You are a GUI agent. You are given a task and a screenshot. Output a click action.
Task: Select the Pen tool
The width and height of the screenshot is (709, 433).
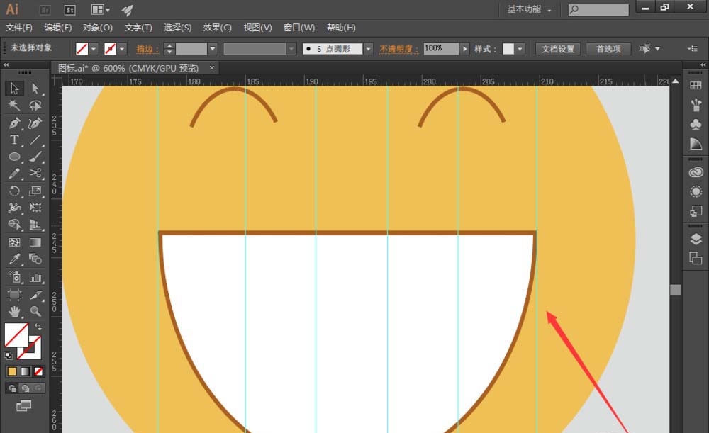14,123
